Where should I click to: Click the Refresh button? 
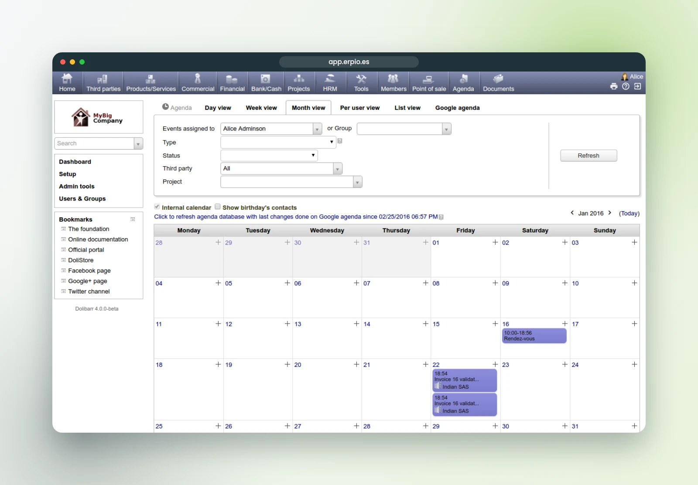(x=589, y=156)
